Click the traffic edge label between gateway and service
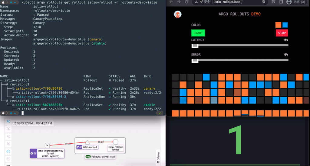The image size is (310, 166). (x=68, y=144)
